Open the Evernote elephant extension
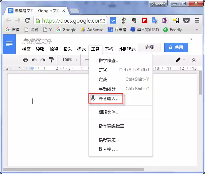205x174 pixels. (134, 21)
